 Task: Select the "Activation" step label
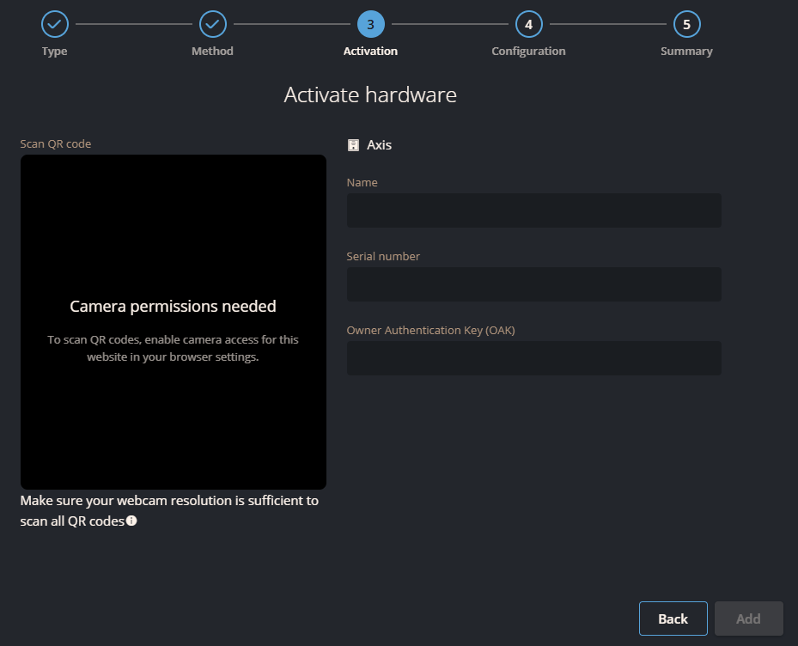click(x=370, y=51)
